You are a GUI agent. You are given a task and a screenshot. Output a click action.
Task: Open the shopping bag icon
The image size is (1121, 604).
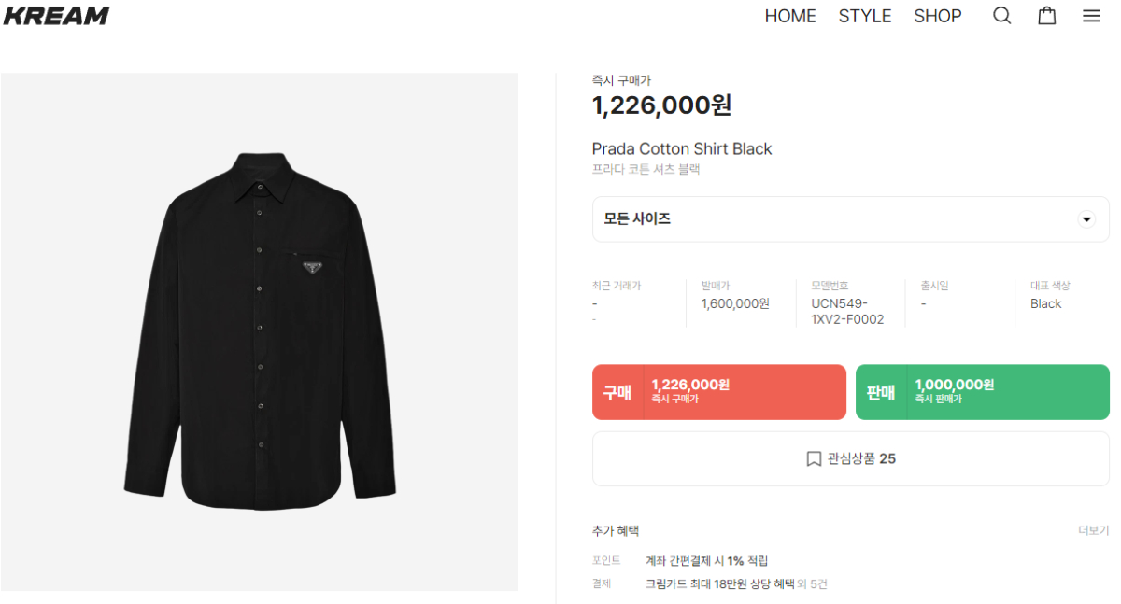(x=1047, y=16)
